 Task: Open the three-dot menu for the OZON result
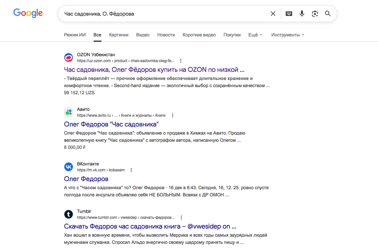point(181,61)
